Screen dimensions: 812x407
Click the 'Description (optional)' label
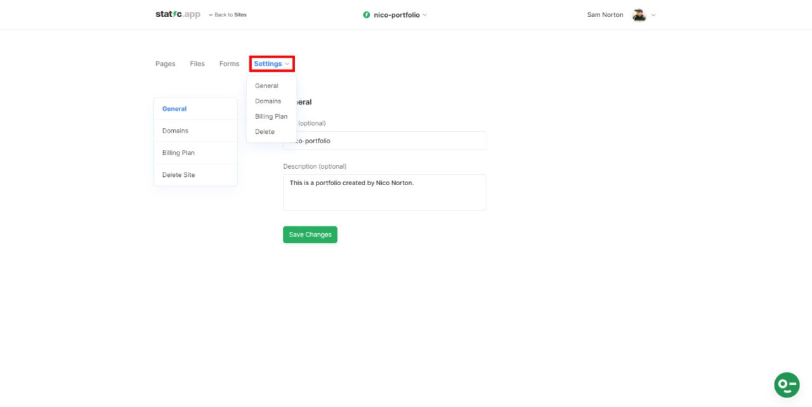pyautogui.click(x=315, y=166)
